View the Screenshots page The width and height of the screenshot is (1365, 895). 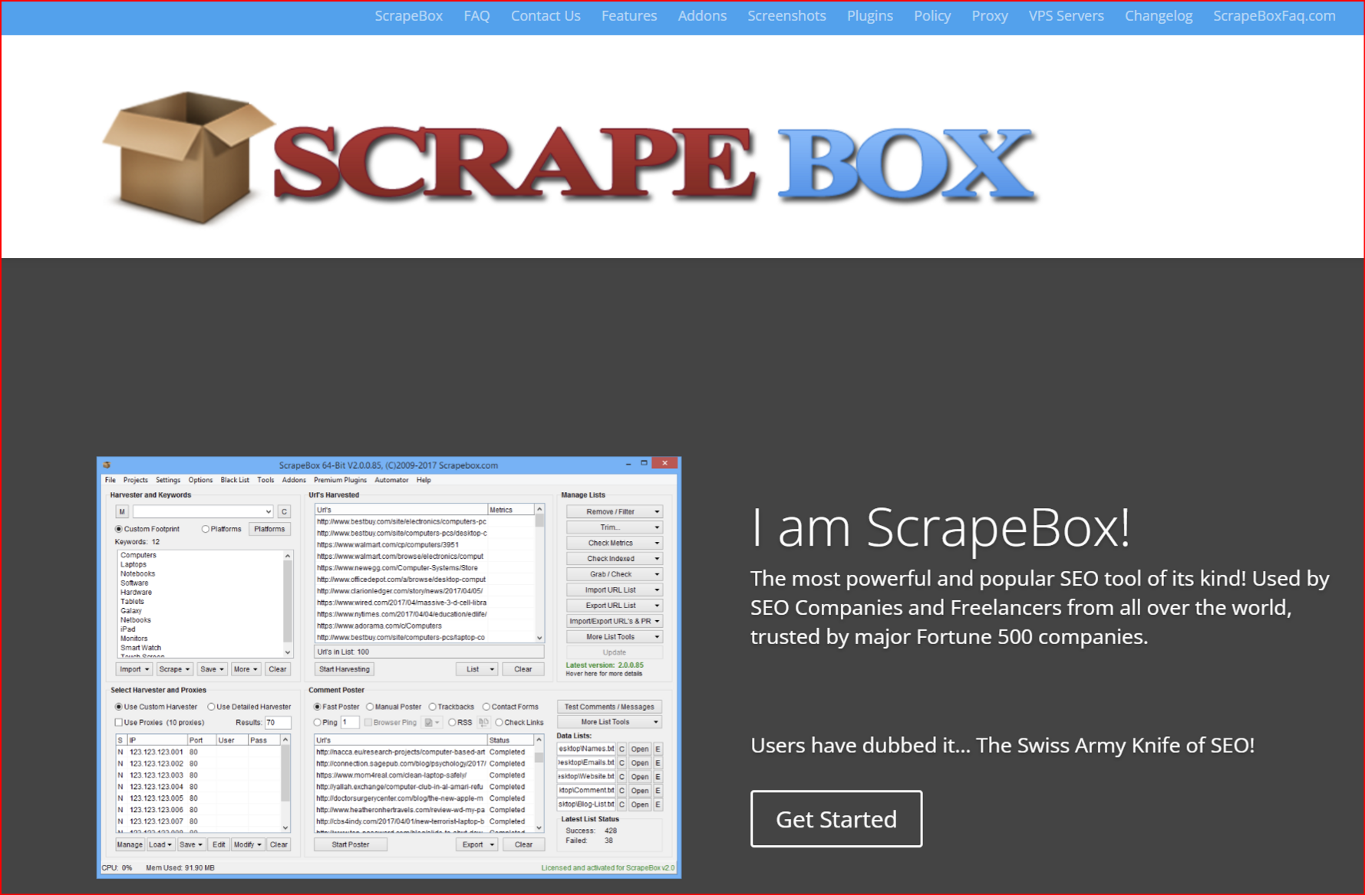tap(786, 15)
